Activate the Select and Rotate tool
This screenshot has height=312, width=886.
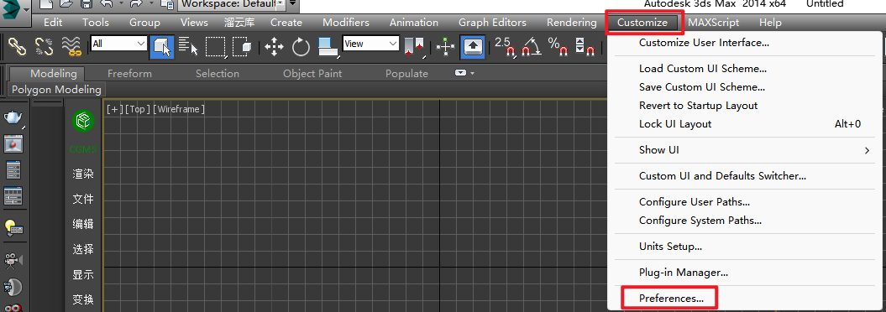[301, 46]
